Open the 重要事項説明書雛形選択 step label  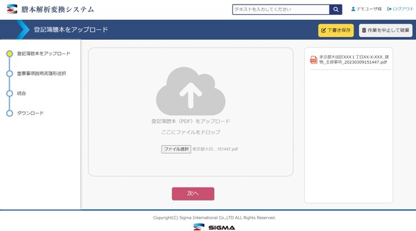42,74
